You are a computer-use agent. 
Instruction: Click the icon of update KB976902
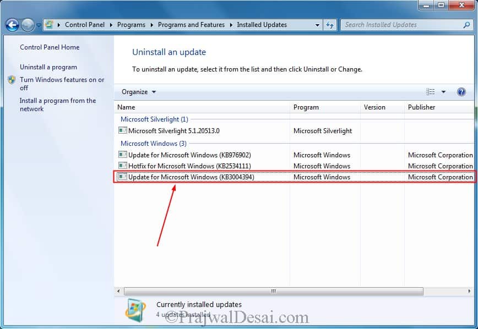tap(123, 155)
